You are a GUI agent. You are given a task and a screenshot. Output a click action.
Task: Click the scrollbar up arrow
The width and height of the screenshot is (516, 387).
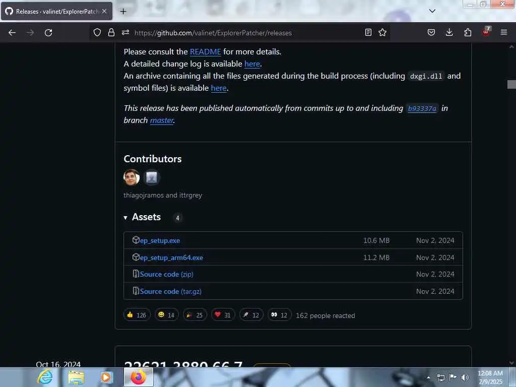(511, 47)
